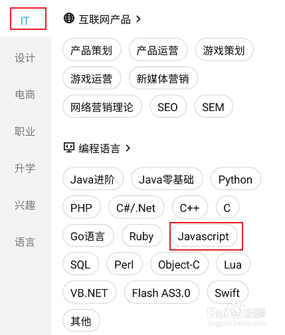Select the 语言 category tab

pyautogui.click(x=25, y=242)
